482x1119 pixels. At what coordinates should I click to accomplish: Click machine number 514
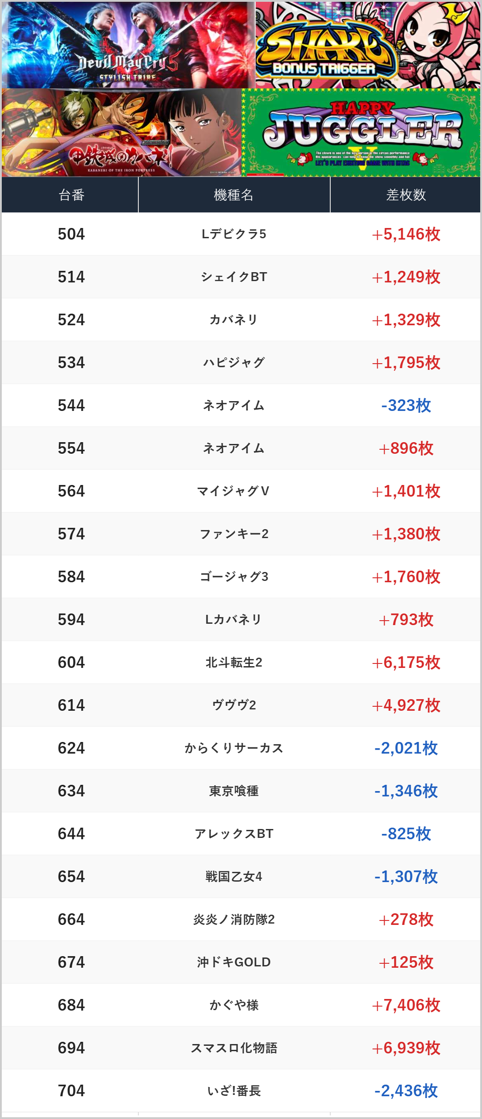[71, 277]
